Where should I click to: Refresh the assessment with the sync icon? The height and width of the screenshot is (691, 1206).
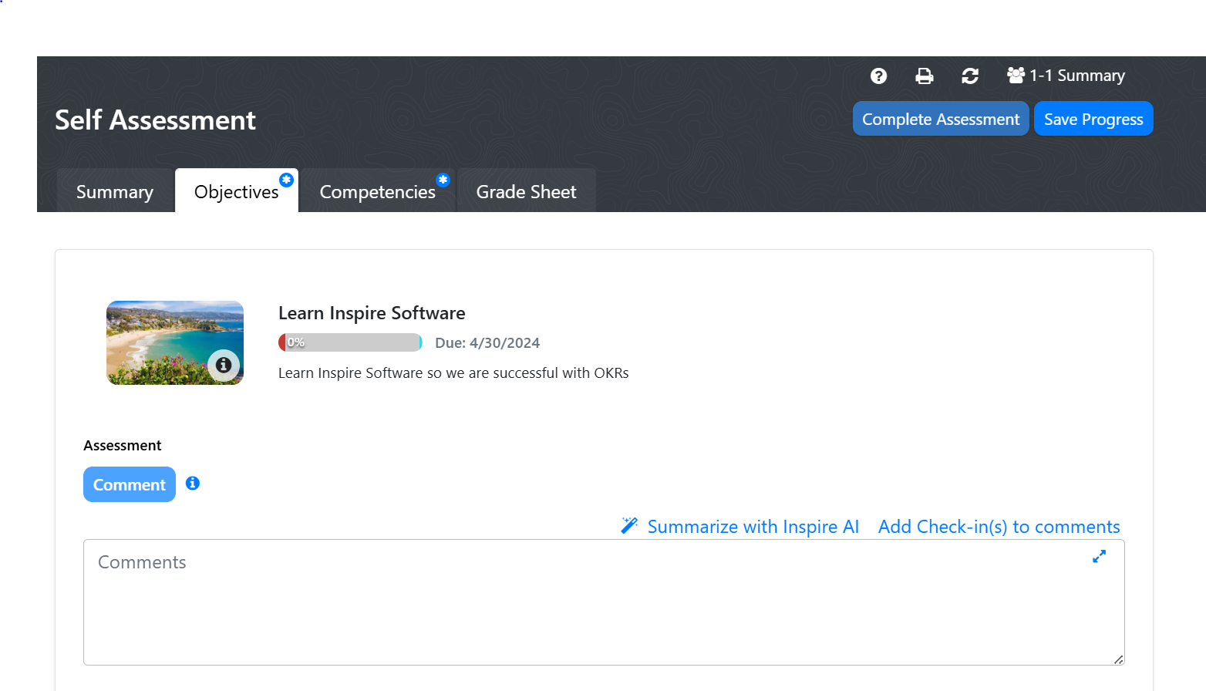(970, 76)
